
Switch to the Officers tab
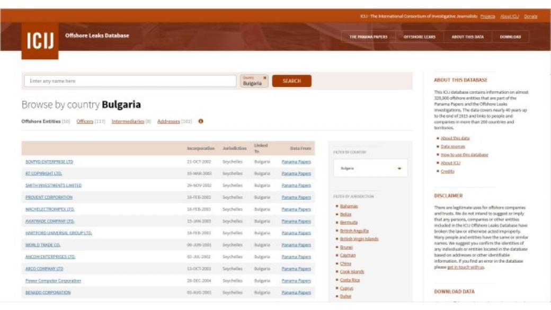tap(85, 121)
